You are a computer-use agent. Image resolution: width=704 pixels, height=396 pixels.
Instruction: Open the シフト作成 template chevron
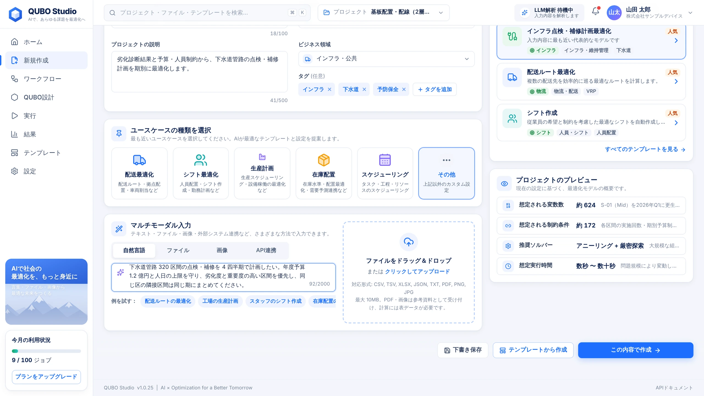(x=676, y=123)
